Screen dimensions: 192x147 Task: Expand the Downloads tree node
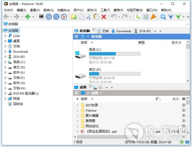coord(5,51)
